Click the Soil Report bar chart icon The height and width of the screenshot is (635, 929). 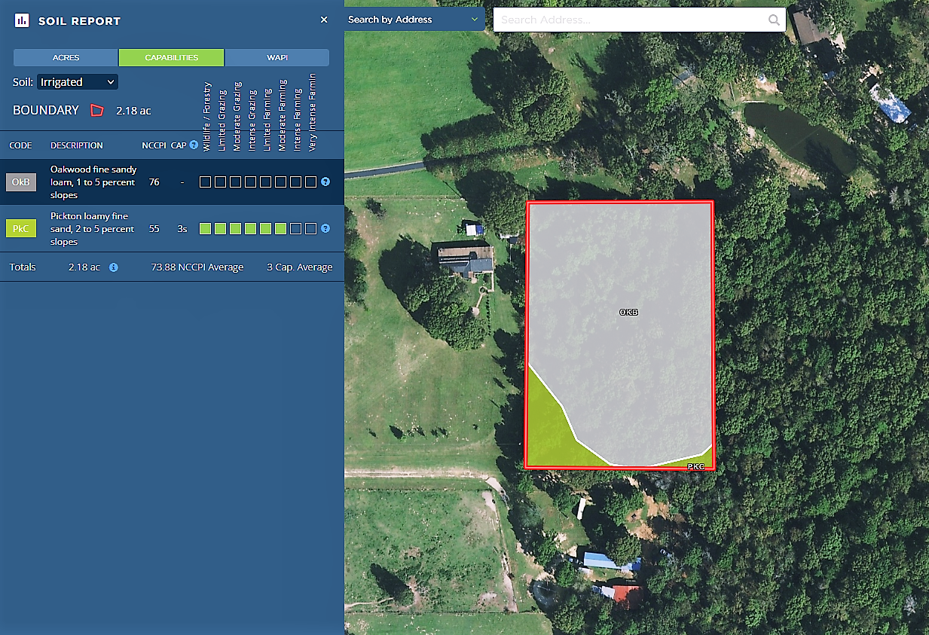click(x=22, y=20)
